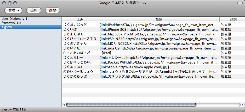Screen dimensions: 245x112
Task: Click the [link:MDR-NC32NX: word cell
Action: pos(159,43)
